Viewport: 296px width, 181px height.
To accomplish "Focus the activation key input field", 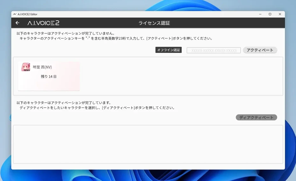I will [214, 50].
